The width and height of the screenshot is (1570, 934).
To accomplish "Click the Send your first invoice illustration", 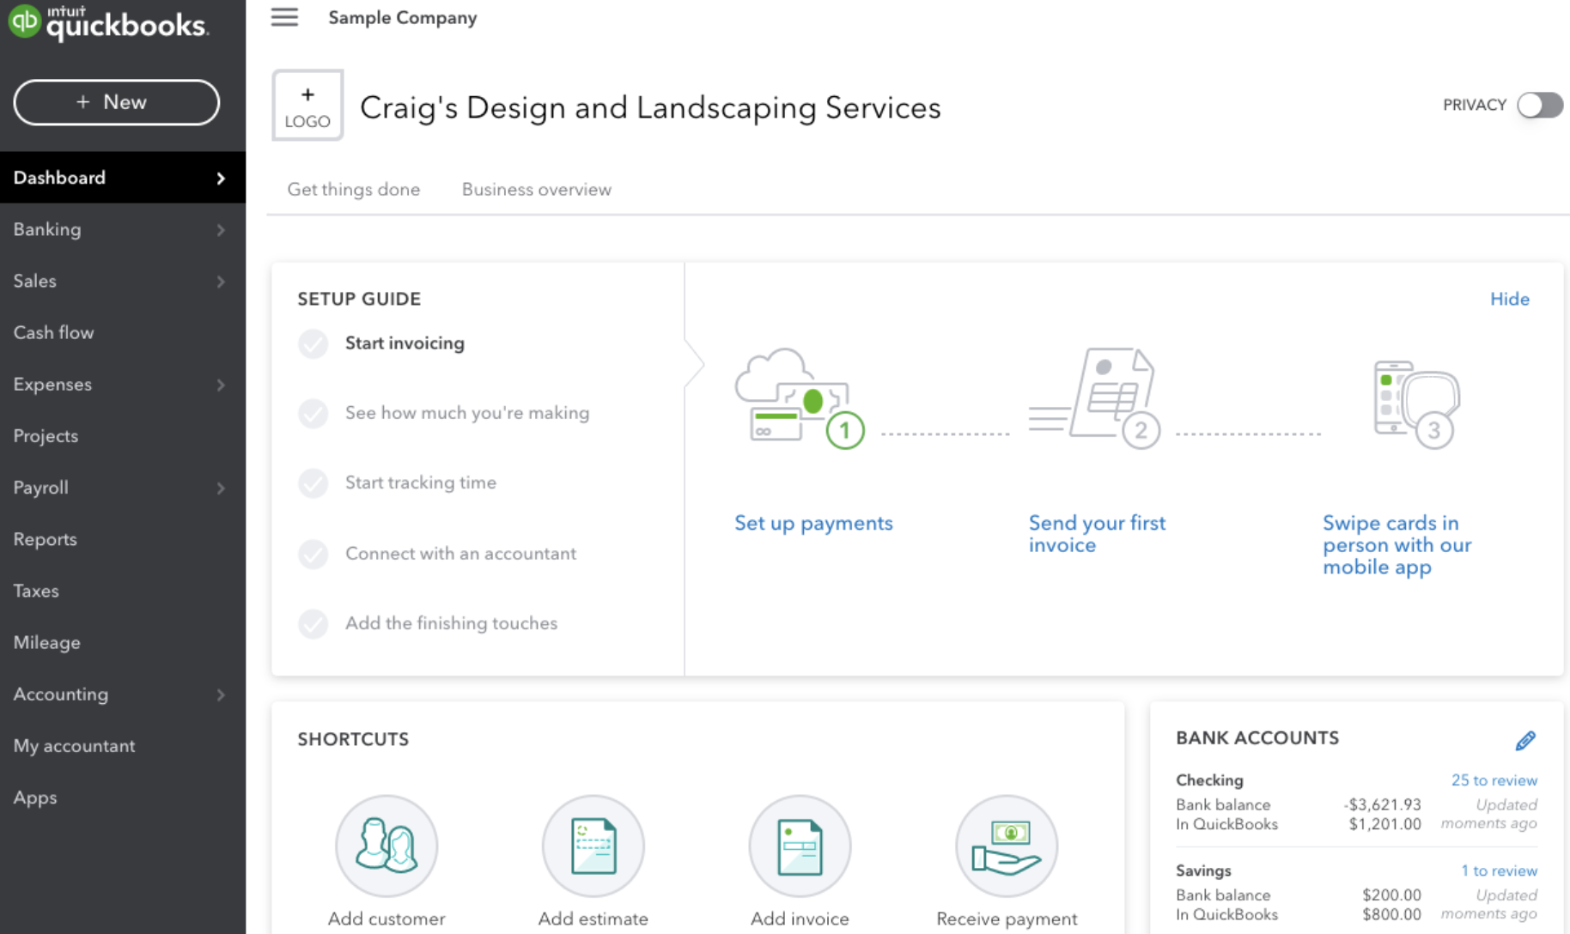I will (1094, 397).
